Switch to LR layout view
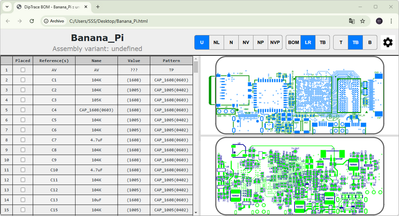This screenshot has width=399, height=216. point(308,43)
